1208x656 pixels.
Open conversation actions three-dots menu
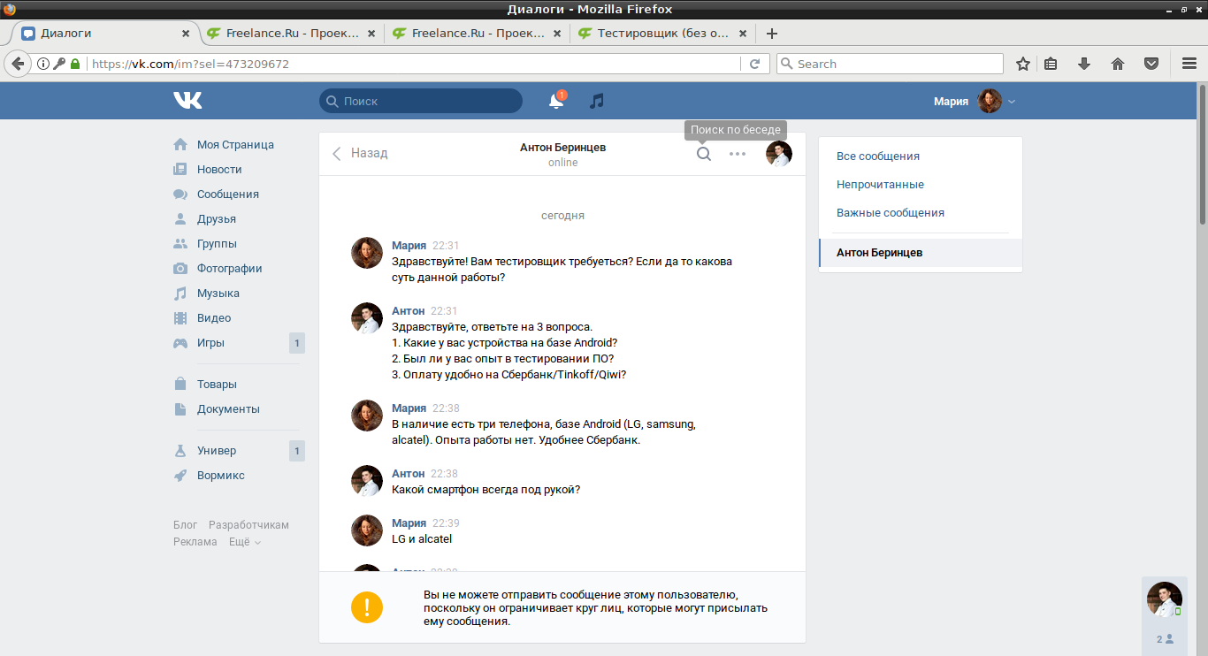point(738,154)
